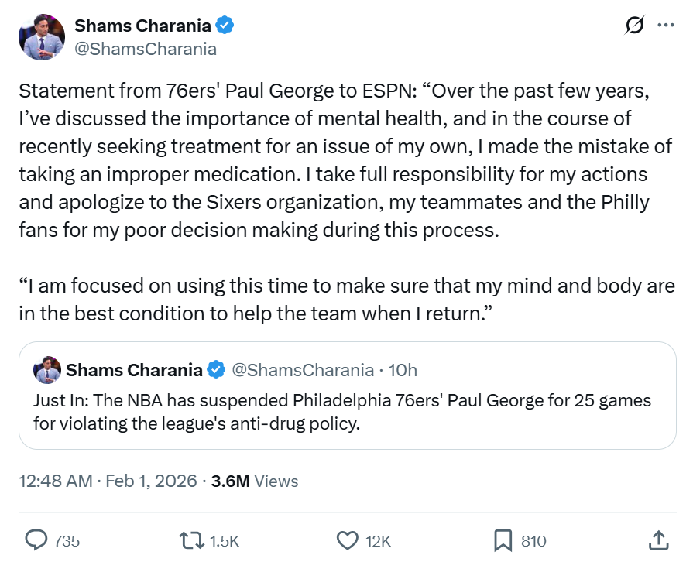693x562 pixels.
Task: Click the Grok slashed-circle icon
Action: click(x=634, y=26)
